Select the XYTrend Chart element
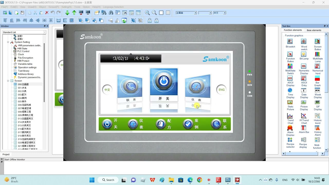 click(304, 119)
